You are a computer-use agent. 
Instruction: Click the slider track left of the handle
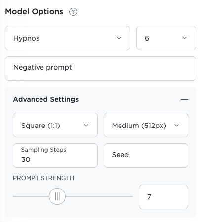pos(31,196)
